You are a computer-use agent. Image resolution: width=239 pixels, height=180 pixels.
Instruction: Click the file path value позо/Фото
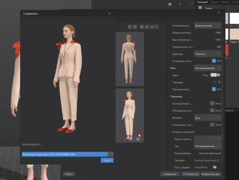coord(201,167)
